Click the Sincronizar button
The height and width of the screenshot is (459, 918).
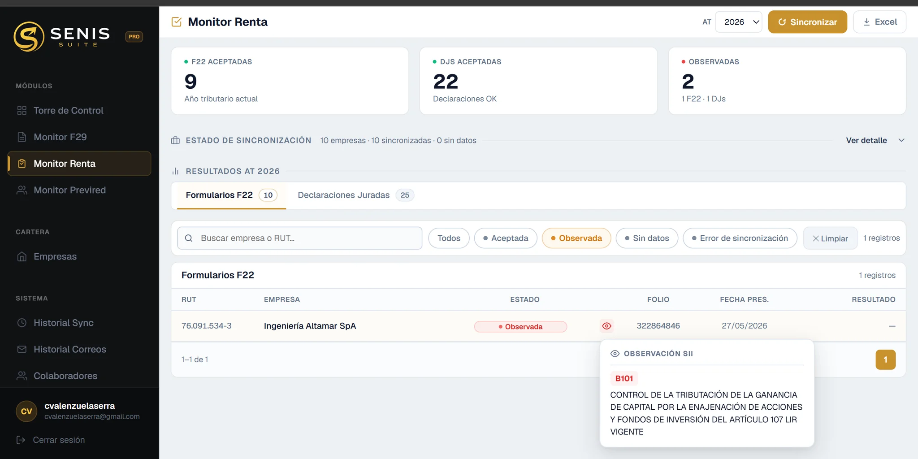pos(807,22)
